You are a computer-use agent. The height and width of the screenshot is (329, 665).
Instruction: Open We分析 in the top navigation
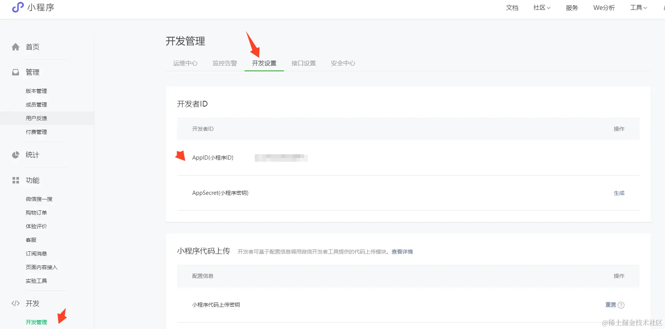(604, 8)
